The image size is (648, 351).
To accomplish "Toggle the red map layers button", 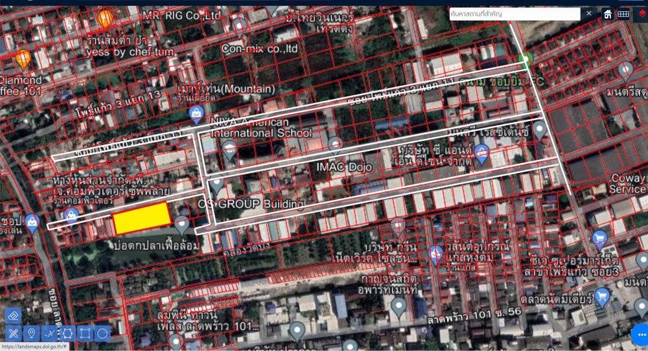I will click(640, 14).
